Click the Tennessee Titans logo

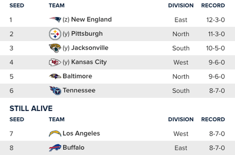[x=55, y=90]
